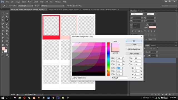Select the Horizontal Type tool
Viewport: 178px width, 100px height.
point(7,38)
